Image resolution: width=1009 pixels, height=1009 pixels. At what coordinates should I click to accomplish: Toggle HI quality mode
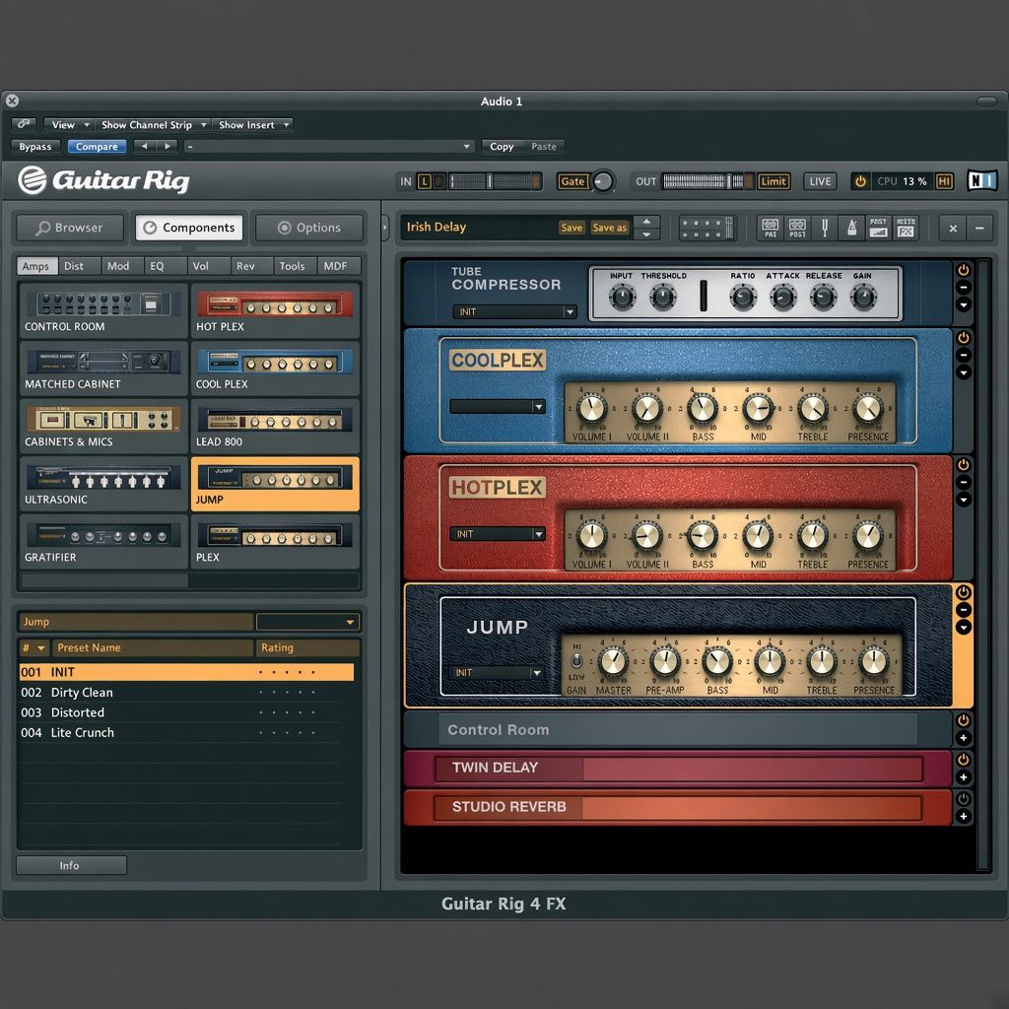coord(944,181)
